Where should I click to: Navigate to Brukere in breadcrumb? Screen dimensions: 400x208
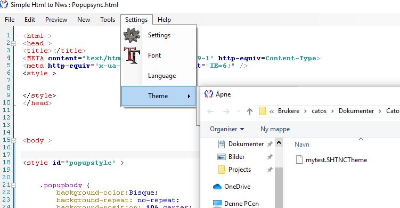[289, 111]
